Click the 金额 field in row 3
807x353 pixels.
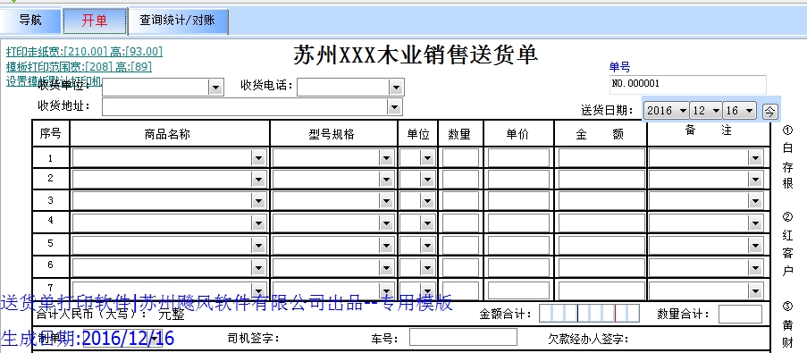point(601,201)
